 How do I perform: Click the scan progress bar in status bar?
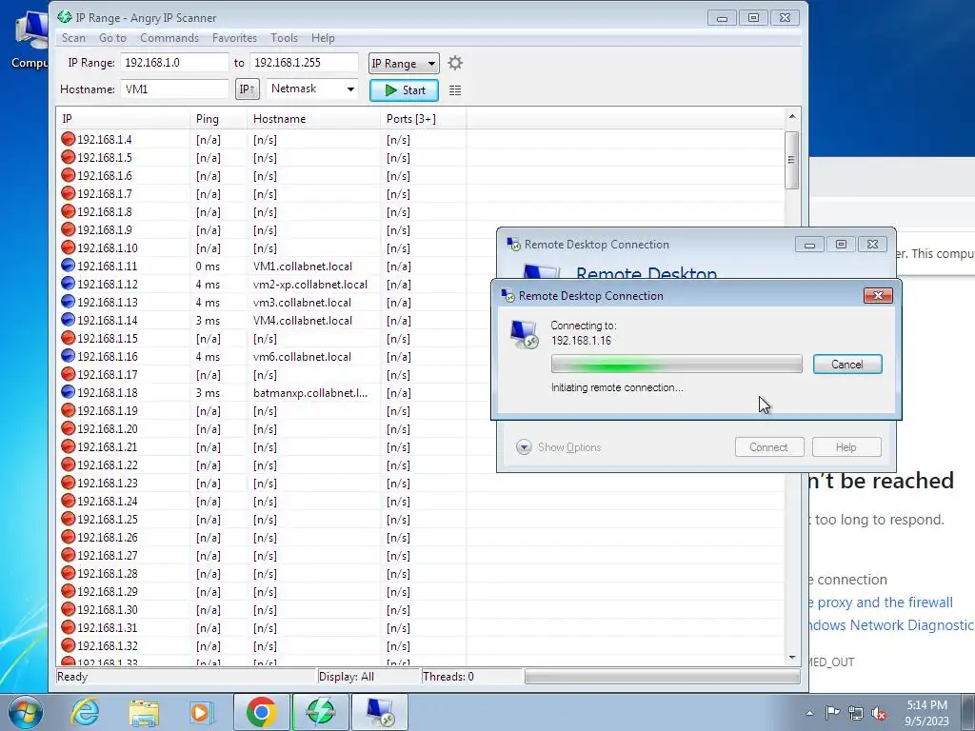[663, 677]
